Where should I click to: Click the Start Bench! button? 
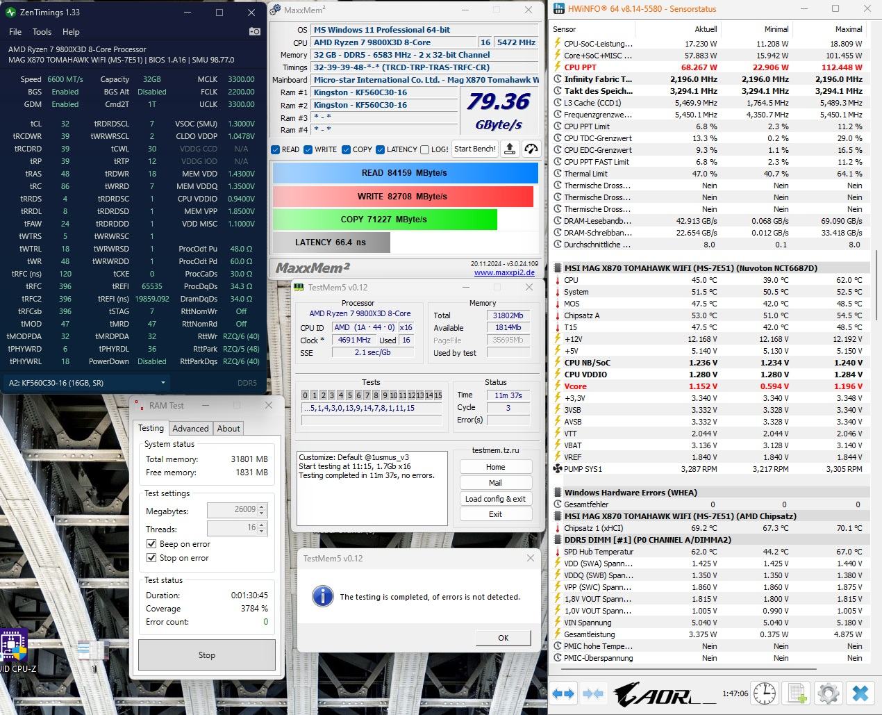click(x=475, y=149)
